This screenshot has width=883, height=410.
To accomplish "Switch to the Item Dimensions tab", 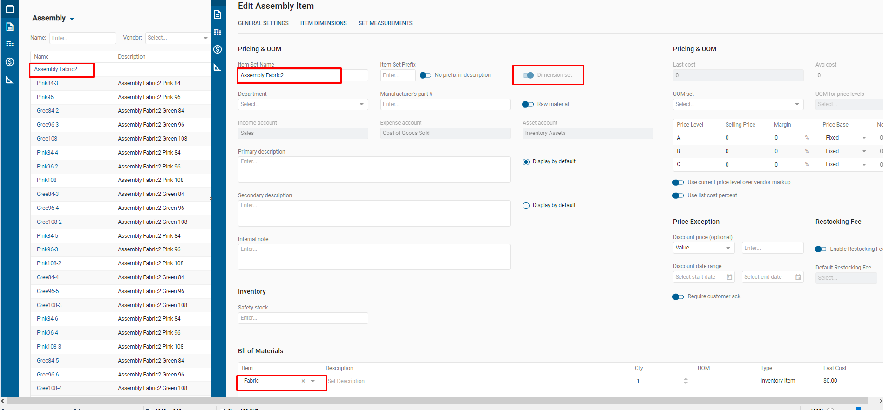I will click(x=323, y=23).
